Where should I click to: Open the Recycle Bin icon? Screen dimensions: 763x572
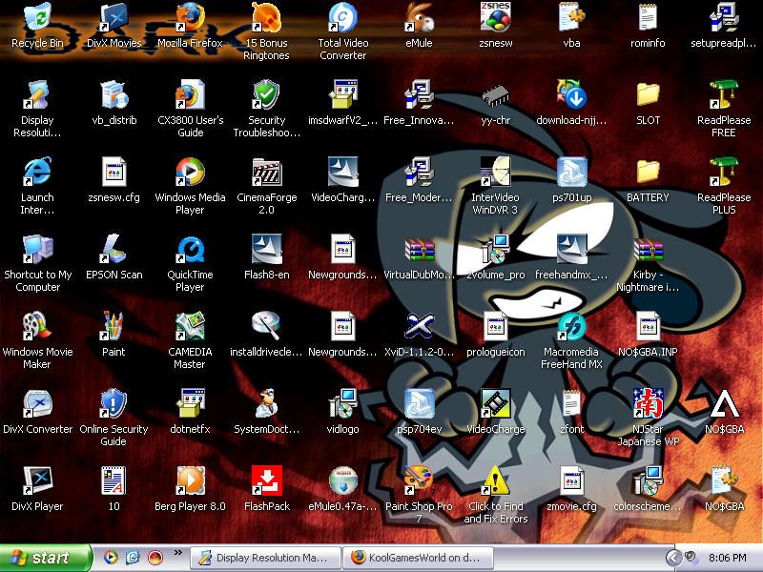[37, 17]
